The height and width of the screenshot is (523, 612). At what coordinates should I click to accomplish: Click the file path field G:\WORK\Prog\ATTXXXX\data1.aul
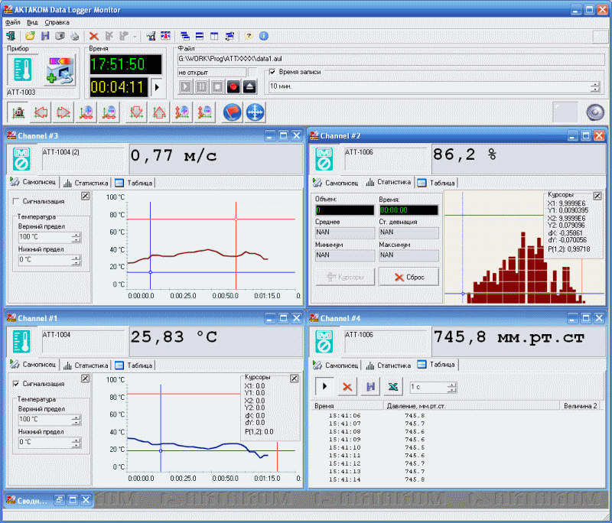point(391,59)
